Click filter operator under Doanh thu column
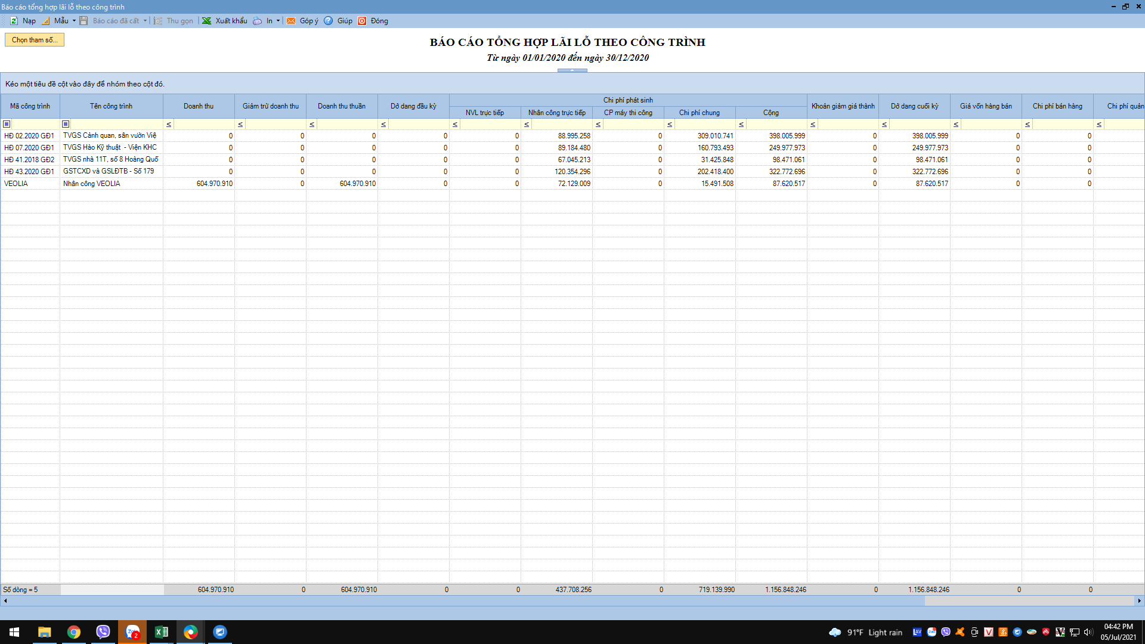Image resolution: width=1145 pixels, height=644 pixels. tap(169, 124)
